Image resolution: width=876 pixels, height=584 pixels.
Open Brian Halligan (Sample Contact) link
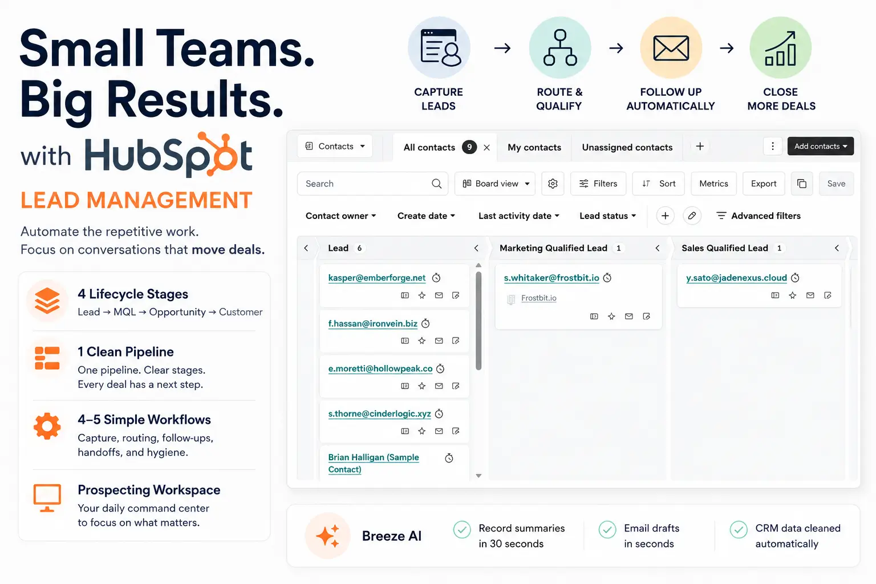point(374,463)
